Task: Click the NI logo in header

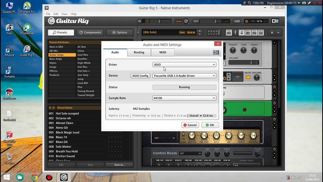Action: (275, 21)
